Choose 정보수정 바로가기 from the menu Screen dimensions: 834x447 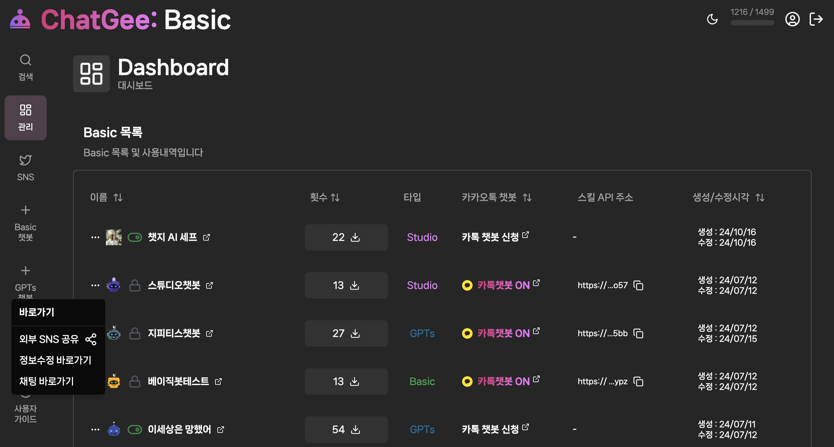[x=55, y=360]
